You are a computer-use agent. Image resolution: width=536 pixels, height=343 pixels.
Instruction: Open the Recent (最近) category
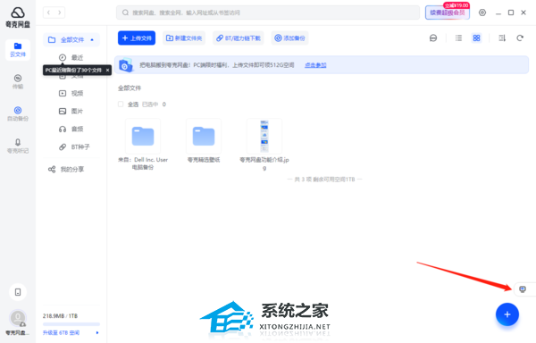point(71,57)
